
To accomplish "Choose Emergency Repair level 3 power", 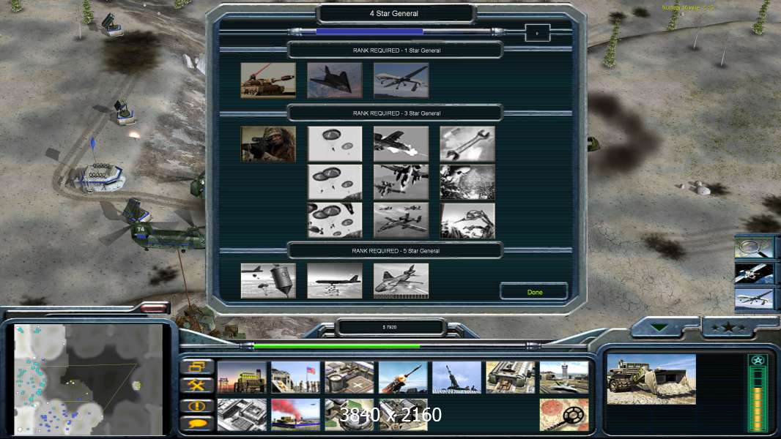I will (467, 219).
